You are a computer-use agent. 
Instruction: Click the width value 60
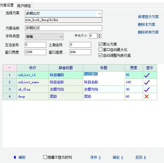point(134,96)
